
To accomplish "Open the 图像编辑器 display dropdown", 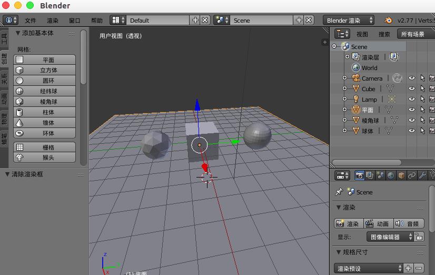I will click(390, 237).
